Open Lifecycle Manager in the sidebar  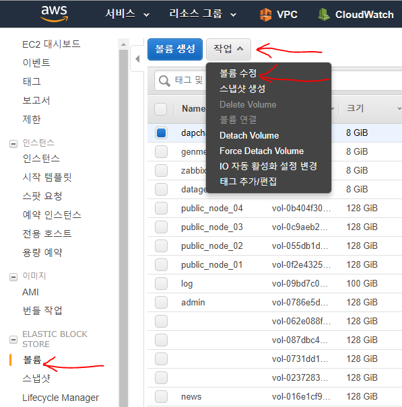pos(61,398)
